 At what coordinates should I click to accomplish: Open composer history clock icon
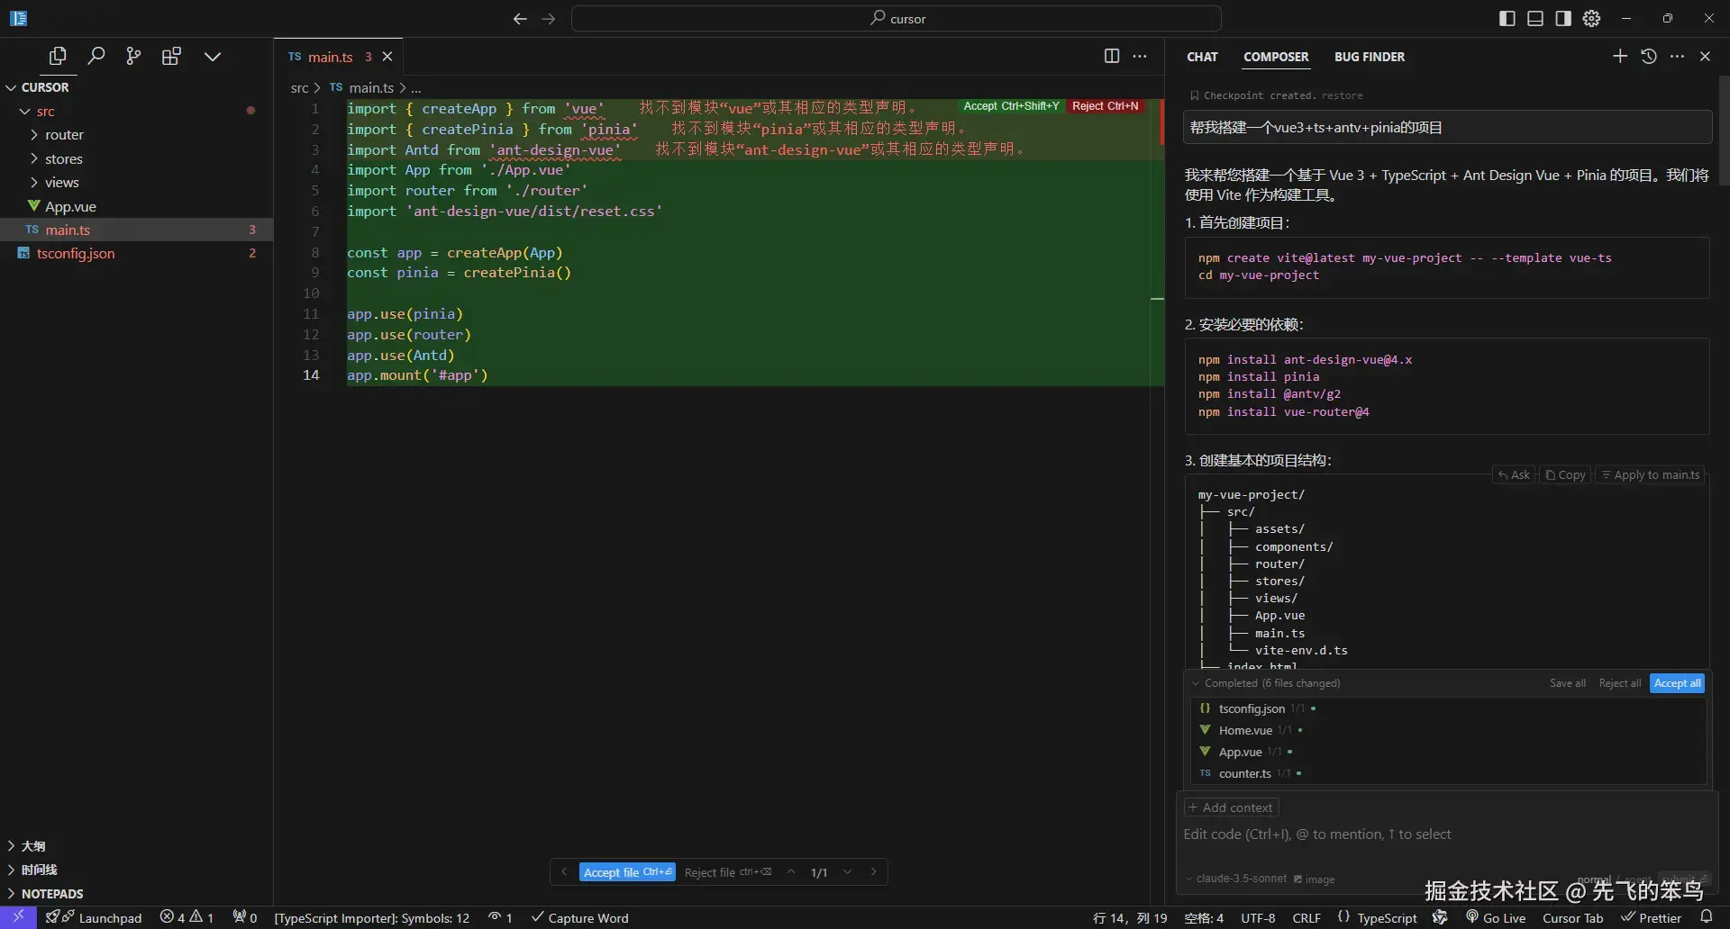click(1649, 56)
